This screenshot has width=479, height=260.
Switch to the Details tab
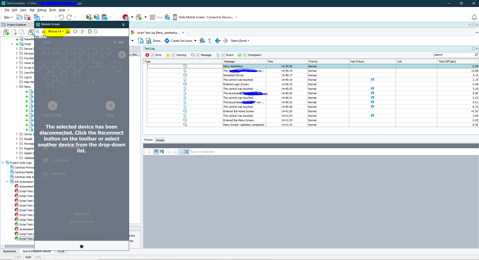[x=160, y=140]
